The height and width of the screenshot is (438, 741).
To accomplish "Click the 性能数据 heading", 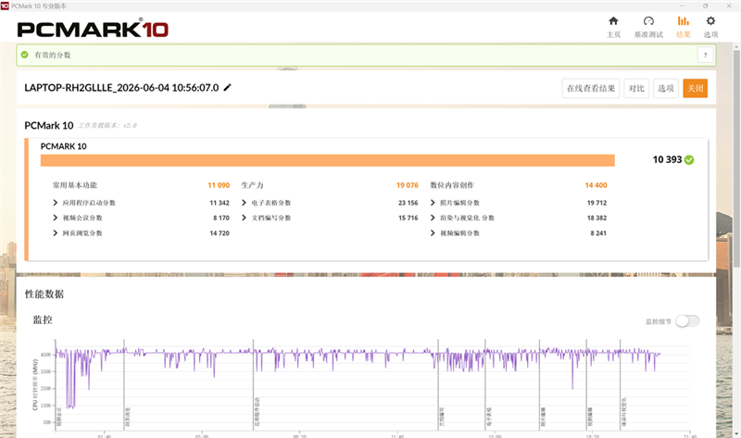I will (x=44, y=294).
